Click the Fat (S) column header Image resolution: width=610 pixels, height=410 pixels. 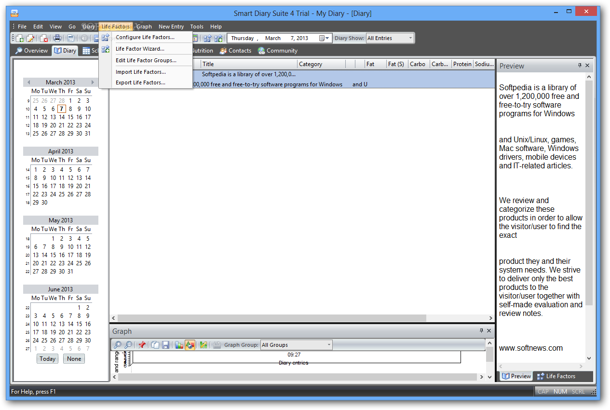point(397,64)
